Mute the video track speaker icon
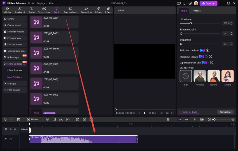Image resolution: width=238 pixels, height=151 pixels. (x=15, y=129)
